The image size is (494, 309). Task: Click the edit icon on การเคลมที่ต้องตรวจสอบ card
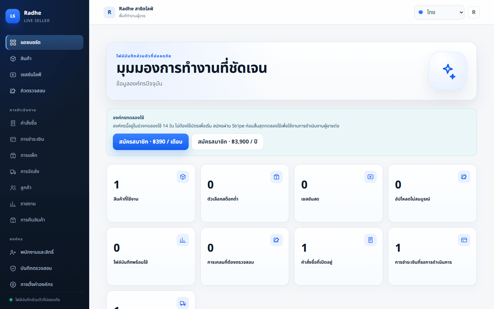click(x=277, y=240)
